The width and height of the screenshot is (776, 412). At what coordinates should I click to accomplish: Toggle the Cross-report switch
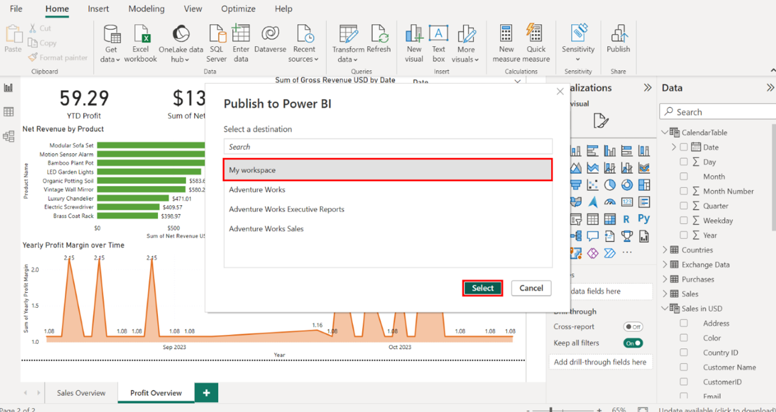coord(633,327)
